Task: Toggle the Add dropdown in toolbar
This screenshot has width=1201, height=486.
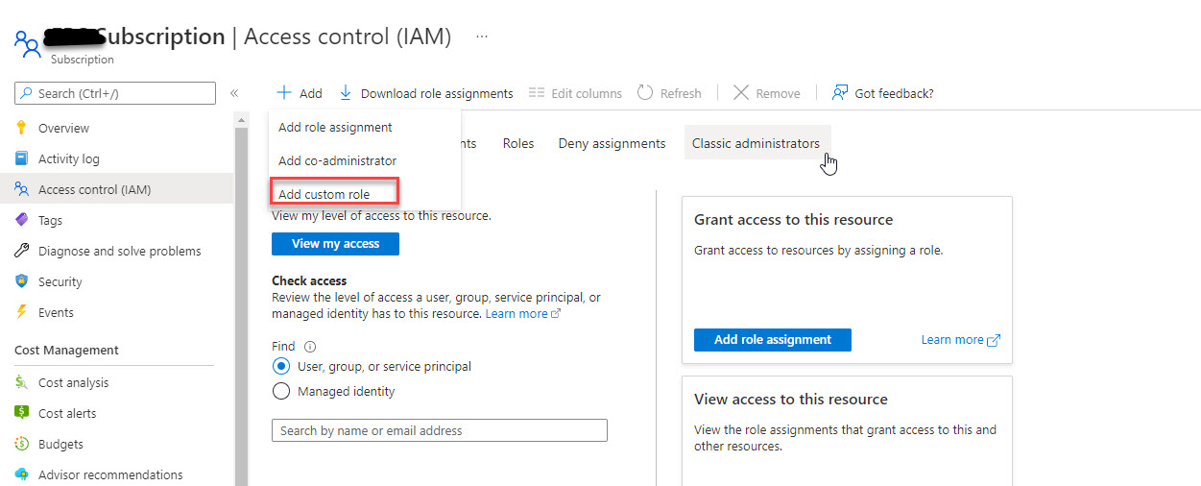Action: [x=300, y=93]
